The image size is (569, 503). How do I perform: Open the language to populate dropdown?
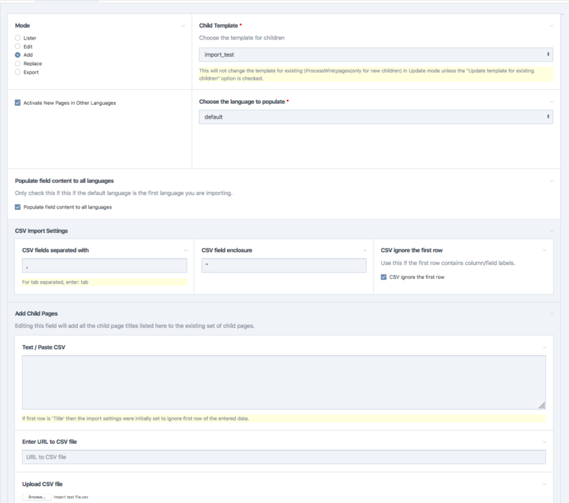[376, 117]
